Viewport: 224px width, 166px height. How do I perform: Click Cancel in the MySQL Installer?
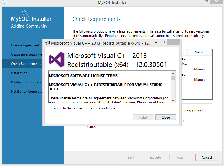(x=207, y=158)
